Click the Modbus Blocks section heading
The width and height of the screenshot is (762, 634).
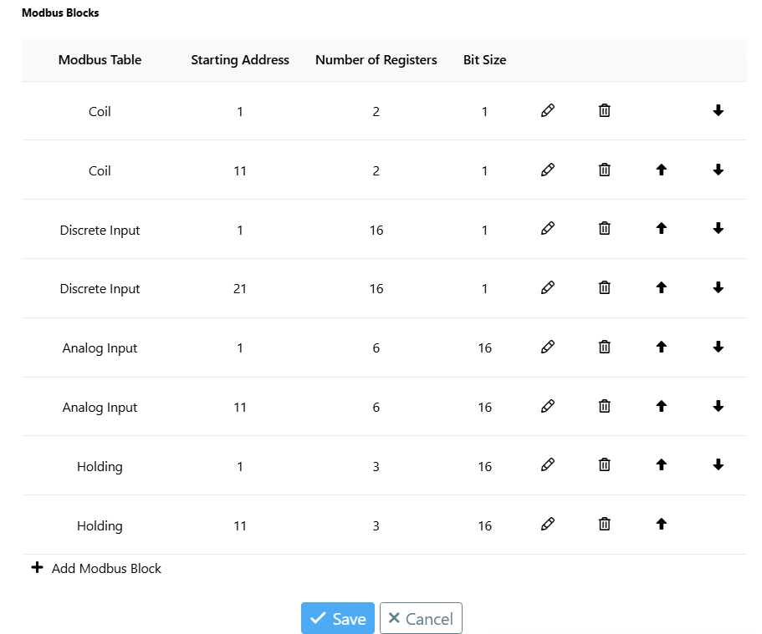60,13
